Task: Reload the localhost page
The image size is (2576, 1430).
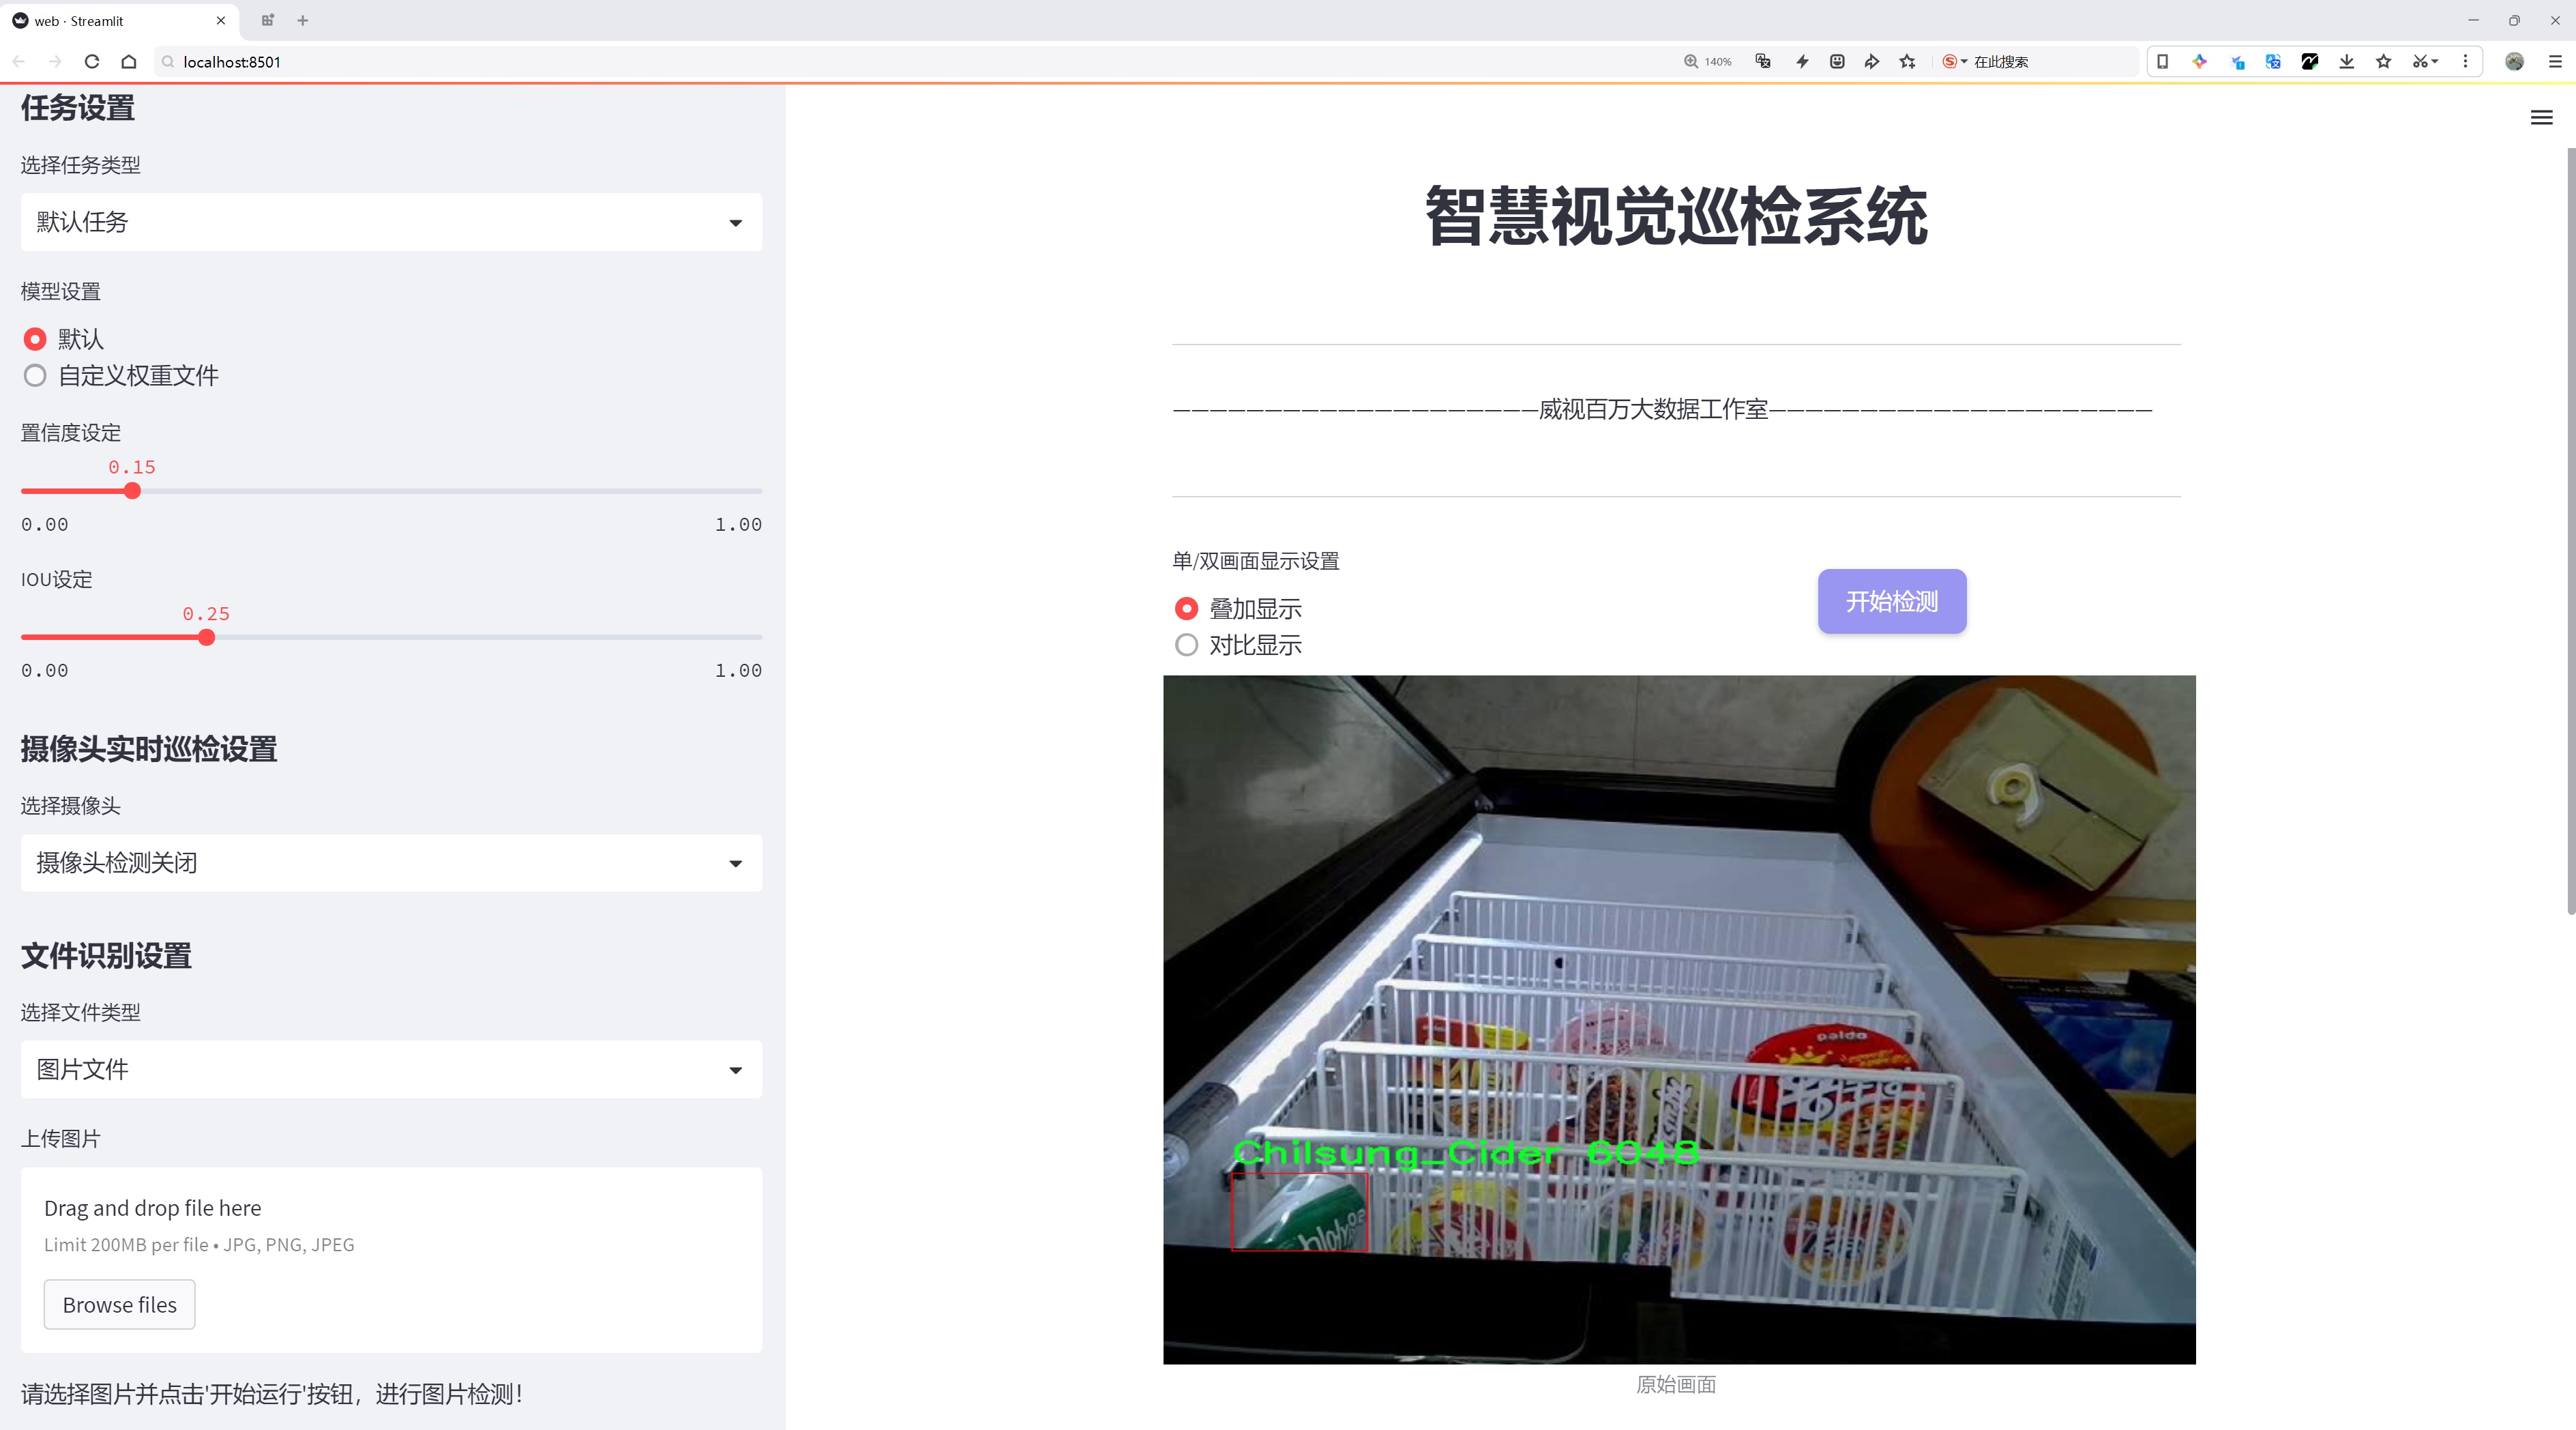Action: (x=92, y=61)
